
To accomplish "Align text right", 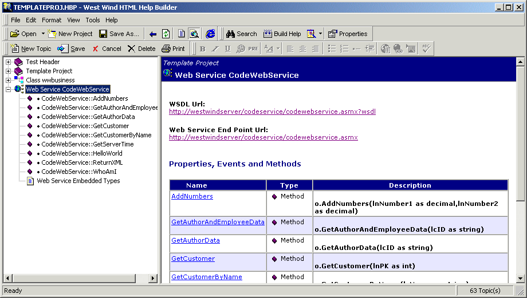I will (x=315, y=49).
